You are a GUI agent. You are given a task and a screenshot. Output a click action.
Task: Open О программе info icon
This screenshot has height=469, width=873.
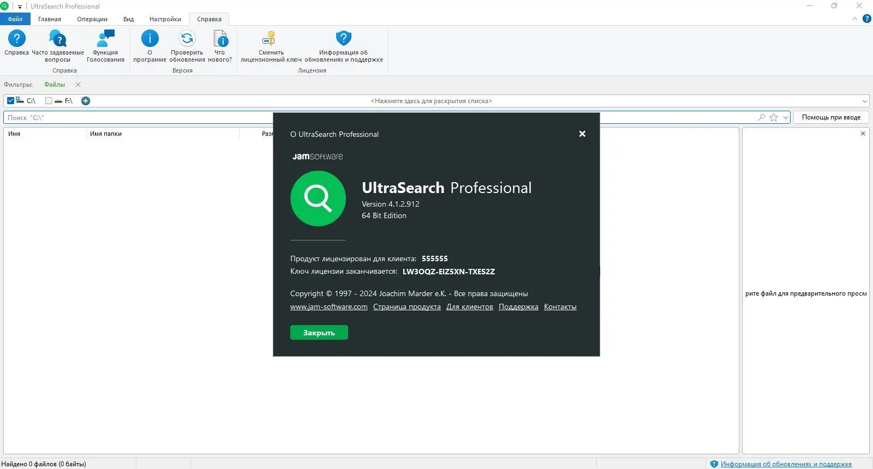pos(150,39)
